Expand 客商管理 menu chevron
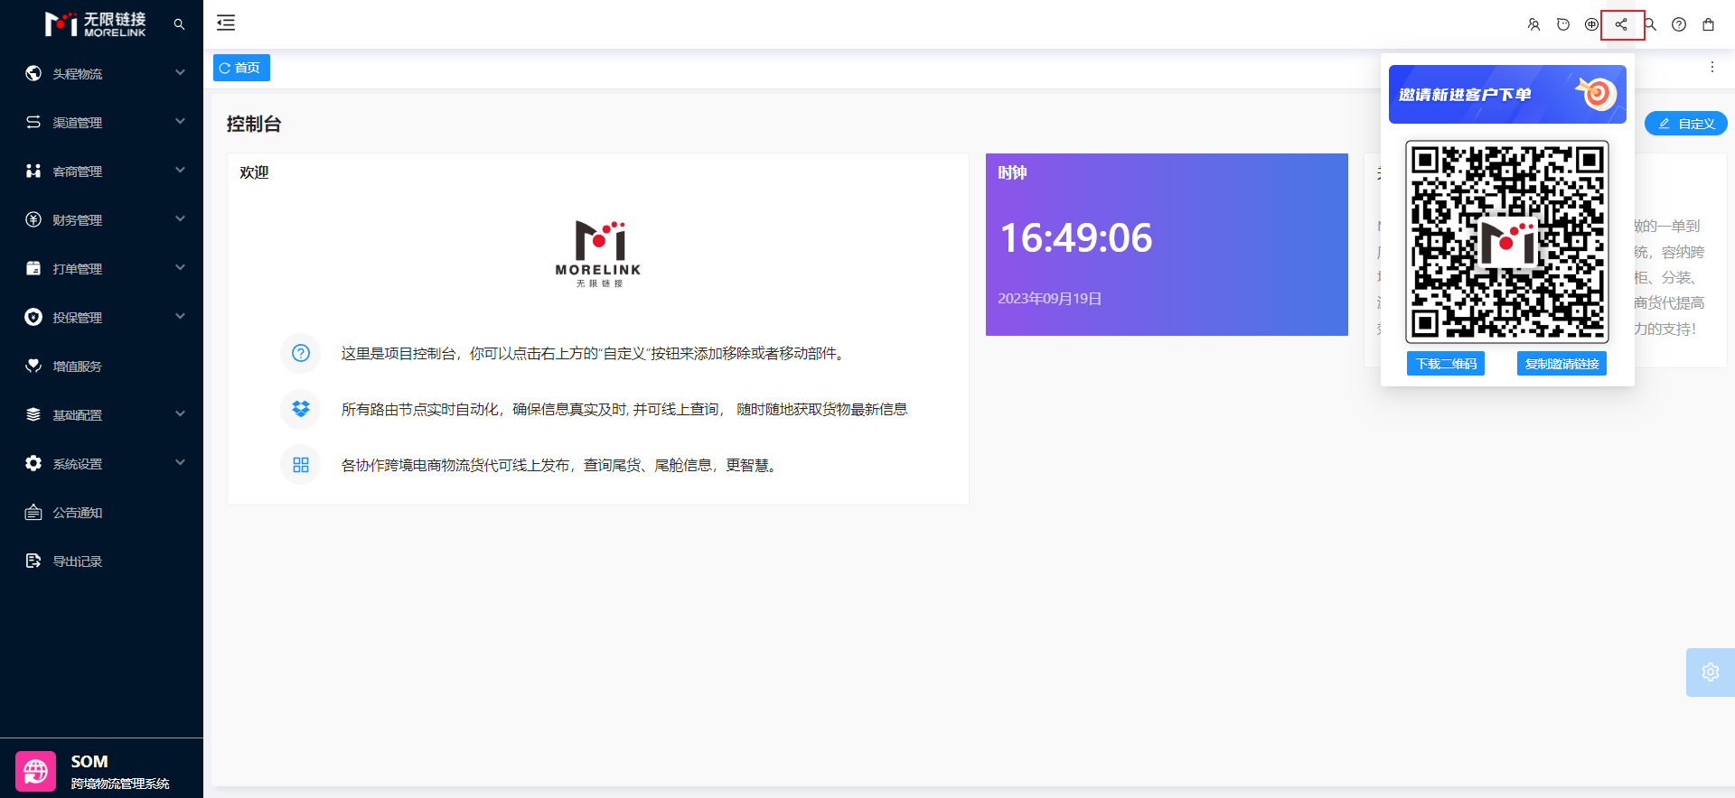The image size is (1735, 798). (180, 170)
